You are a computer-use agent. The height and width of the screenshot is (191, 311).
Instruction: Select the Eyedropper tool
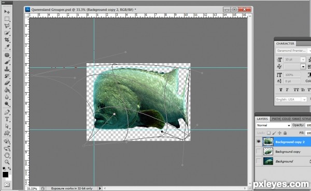[x=7, y=47]
